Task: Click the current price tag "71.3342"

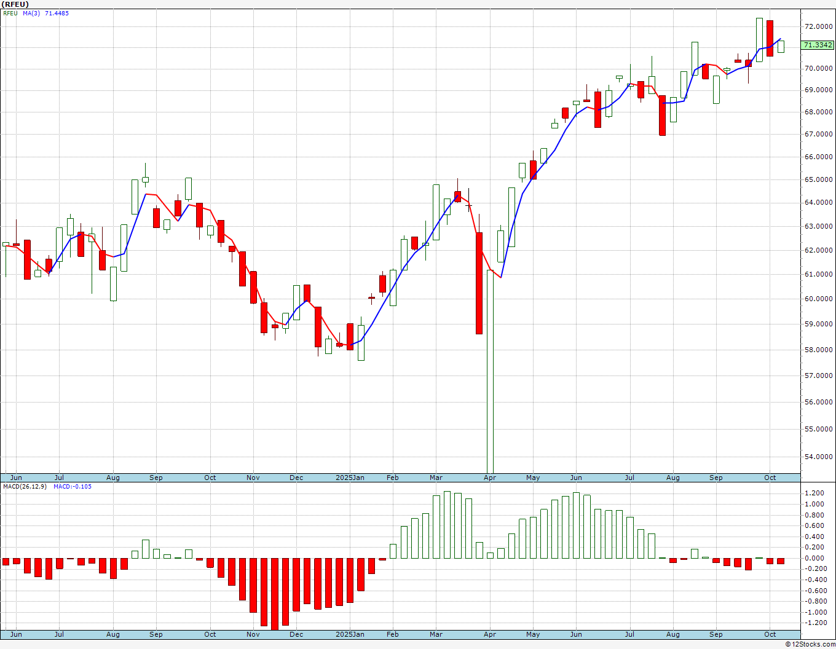Action: [818, 45]
